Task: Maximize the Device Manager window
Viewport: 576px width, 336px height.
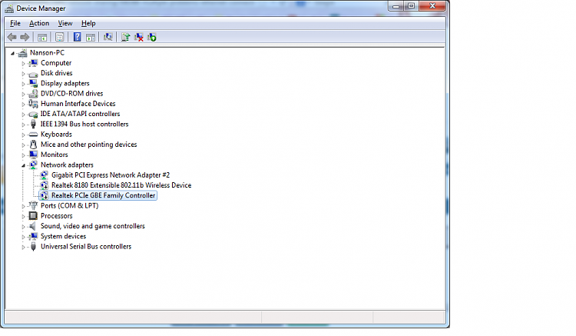Action: (x=411, y=6)
